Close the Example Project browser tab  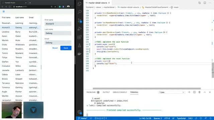coord(26,3)
